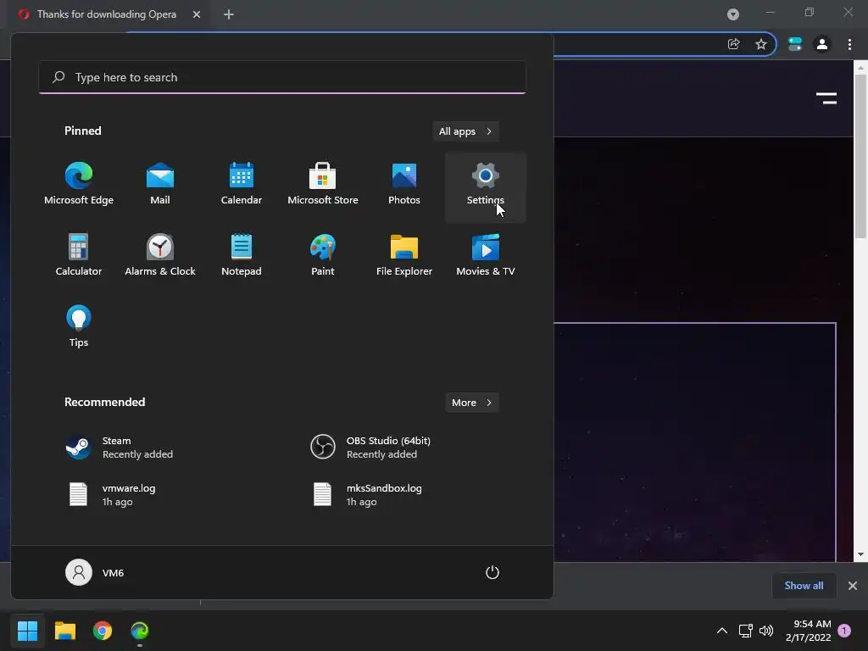The image size is (868, 651).
Task: Open the Opera page hamburger menu
Action: point(826,98)
